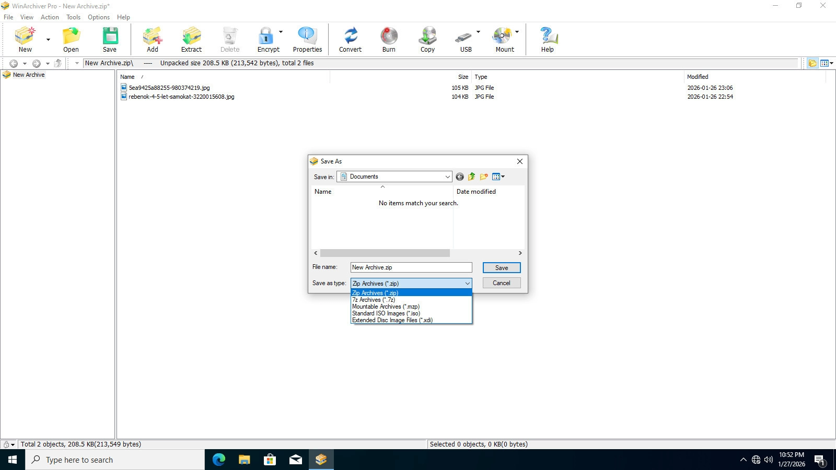Select file rebenok-4-5-let-samokat-3220015608.jpg

click(x=181, y=97)
